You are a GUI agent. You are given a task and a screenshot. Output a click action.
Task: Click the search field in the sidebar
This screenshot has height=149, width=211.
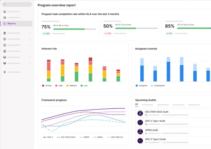17,4
